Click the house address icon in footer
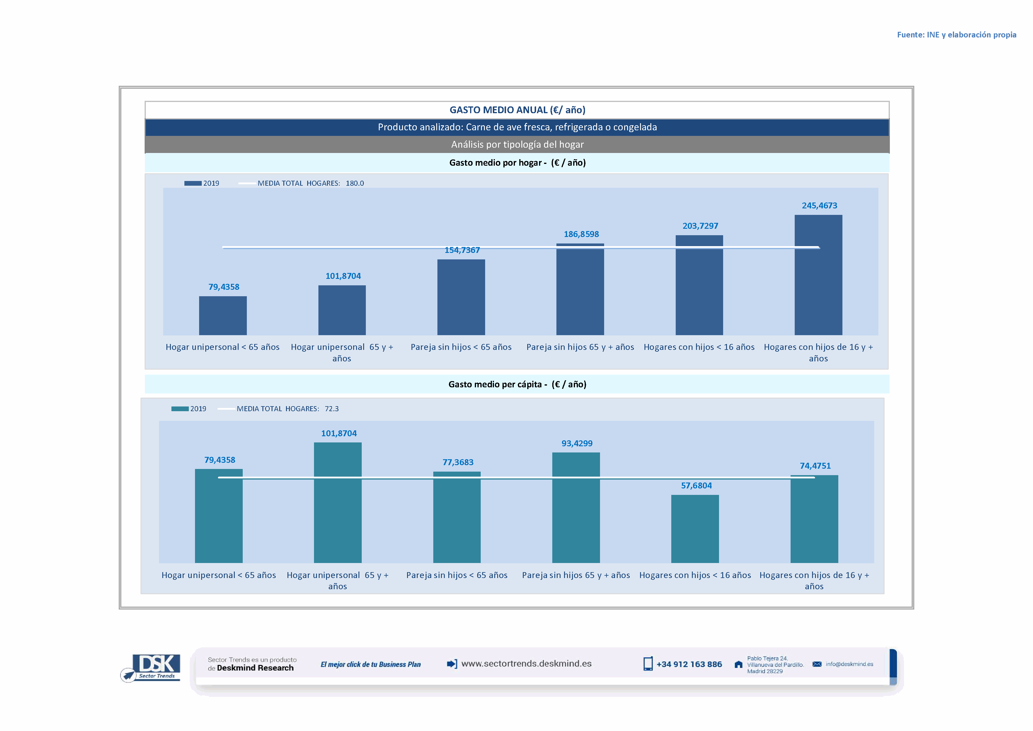The height and width of the screenshot is (731, 1033). click(x=738, y=664)
